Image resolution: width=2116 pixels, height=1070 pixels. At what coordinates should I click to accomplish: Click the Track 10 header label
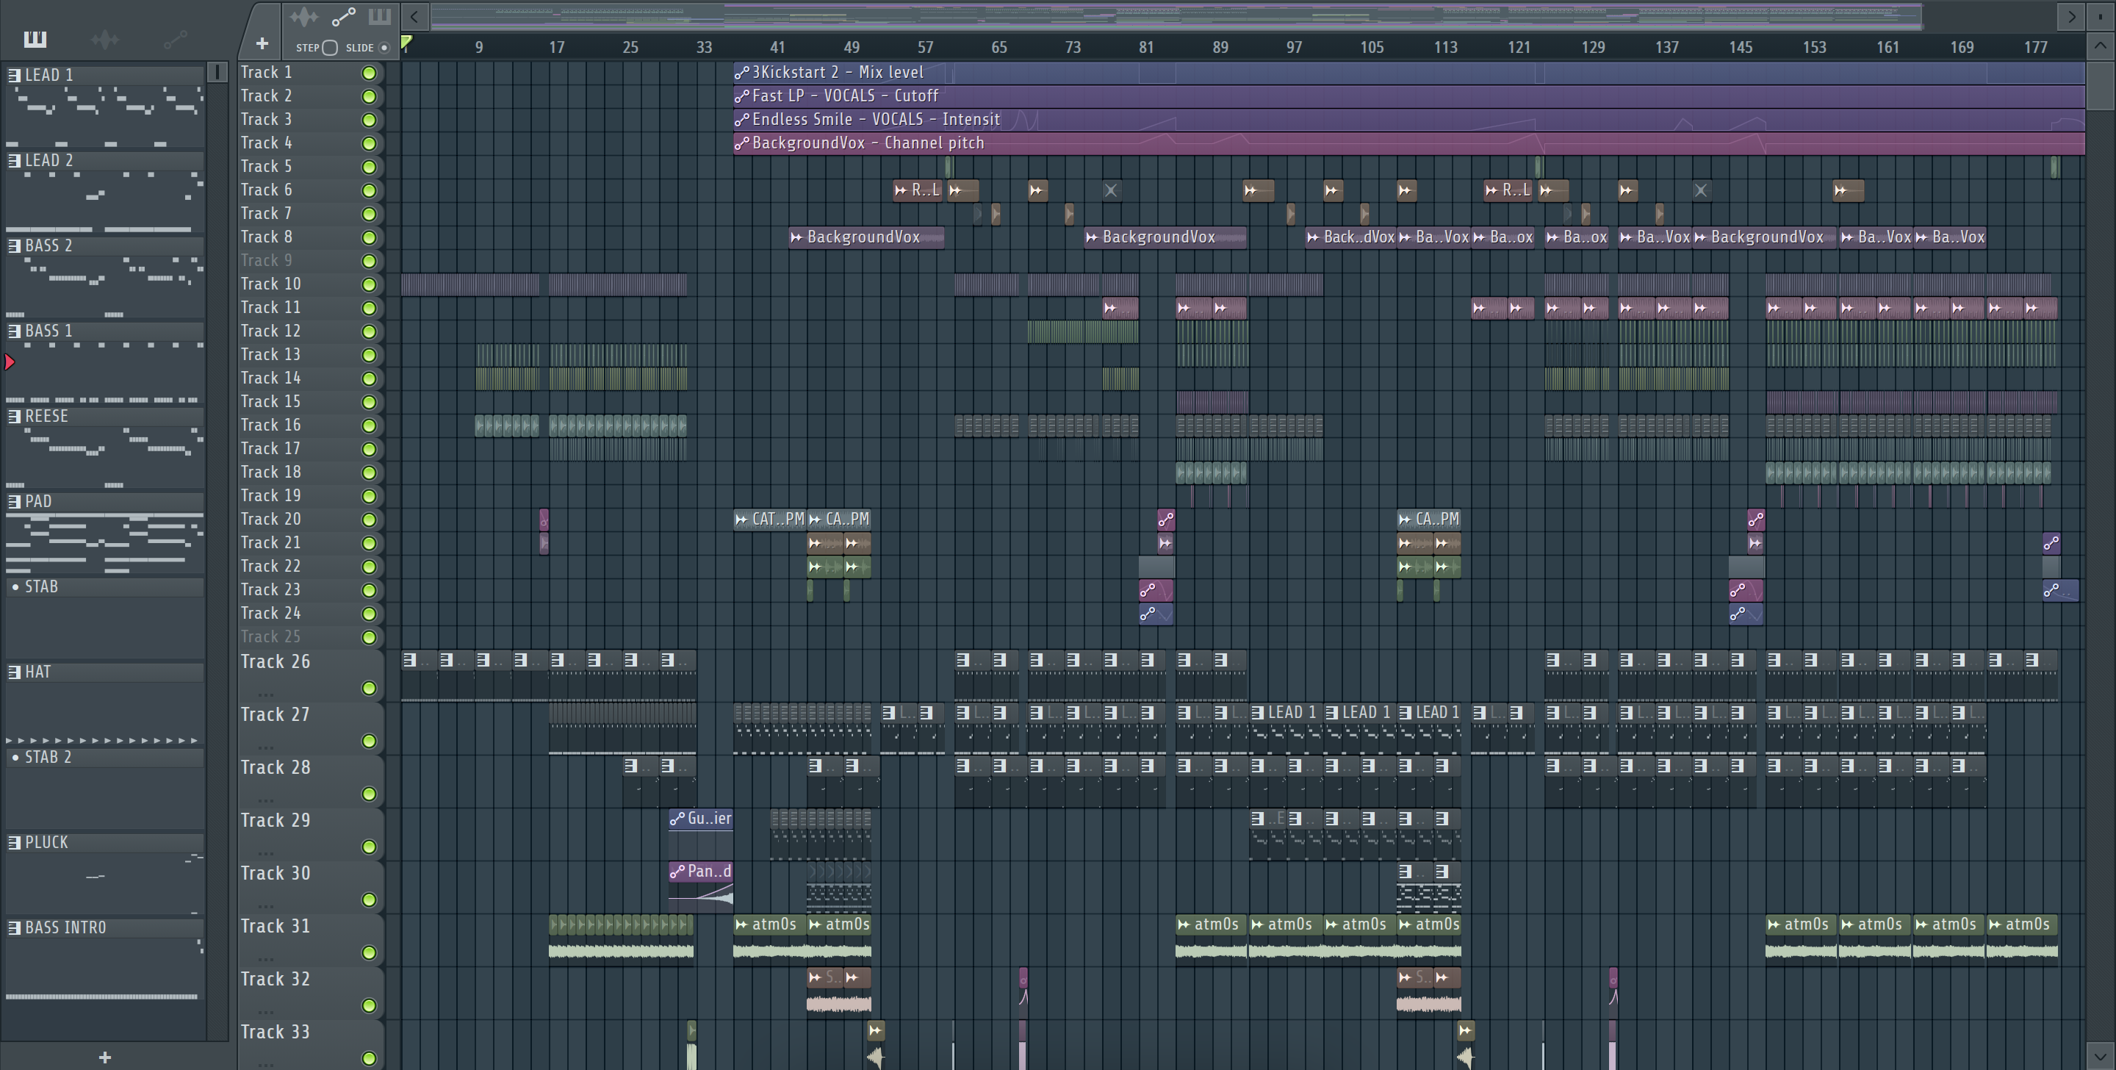click(271, 284)
